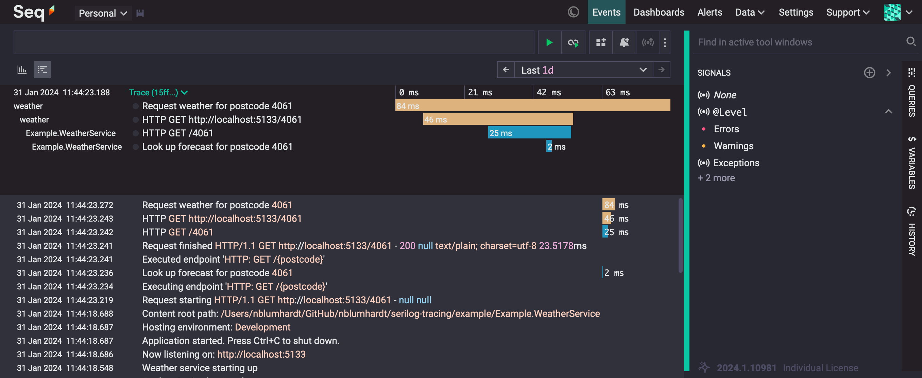Click dot beside Request weather for postcode 4061 span

[135, 106]
